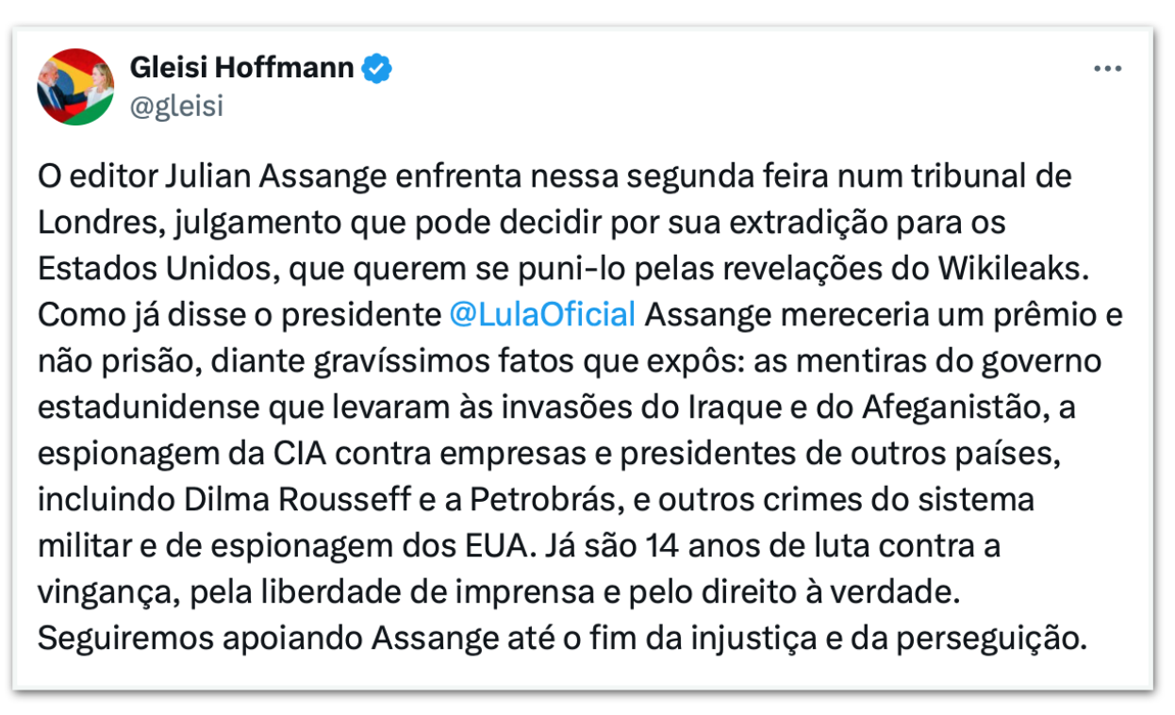Click the blue verified badge icon

click(x=379, y=69)
